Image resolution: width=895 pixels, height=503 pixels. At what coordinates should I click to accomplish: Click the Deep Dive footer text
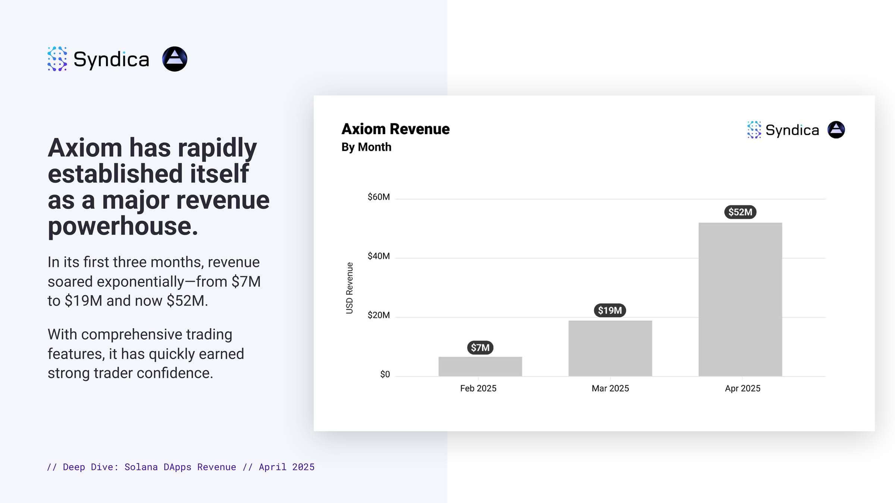tap(181, 467)
